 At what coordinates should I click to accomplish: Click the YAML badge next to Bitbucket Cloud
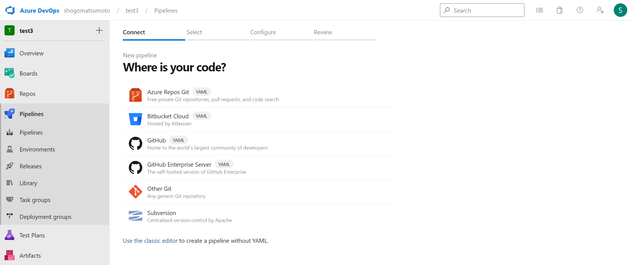tap(201, 116)
